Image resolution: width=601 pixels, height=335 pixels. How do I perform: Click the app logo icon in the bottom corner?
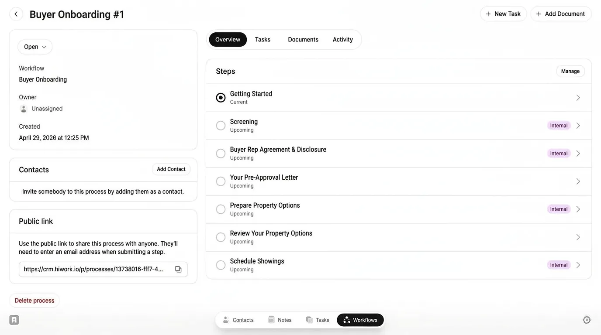(x=14, y=320)
